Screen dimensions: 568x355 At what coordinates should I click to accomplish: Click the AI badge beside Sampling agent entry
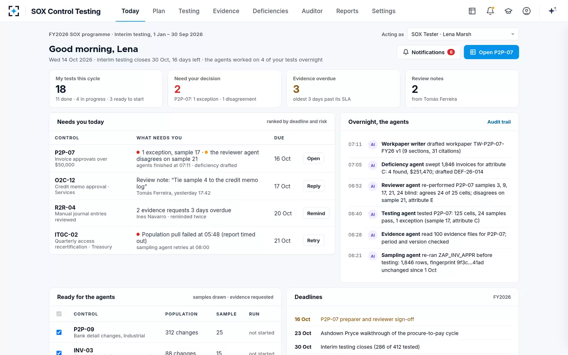(372, 256)
